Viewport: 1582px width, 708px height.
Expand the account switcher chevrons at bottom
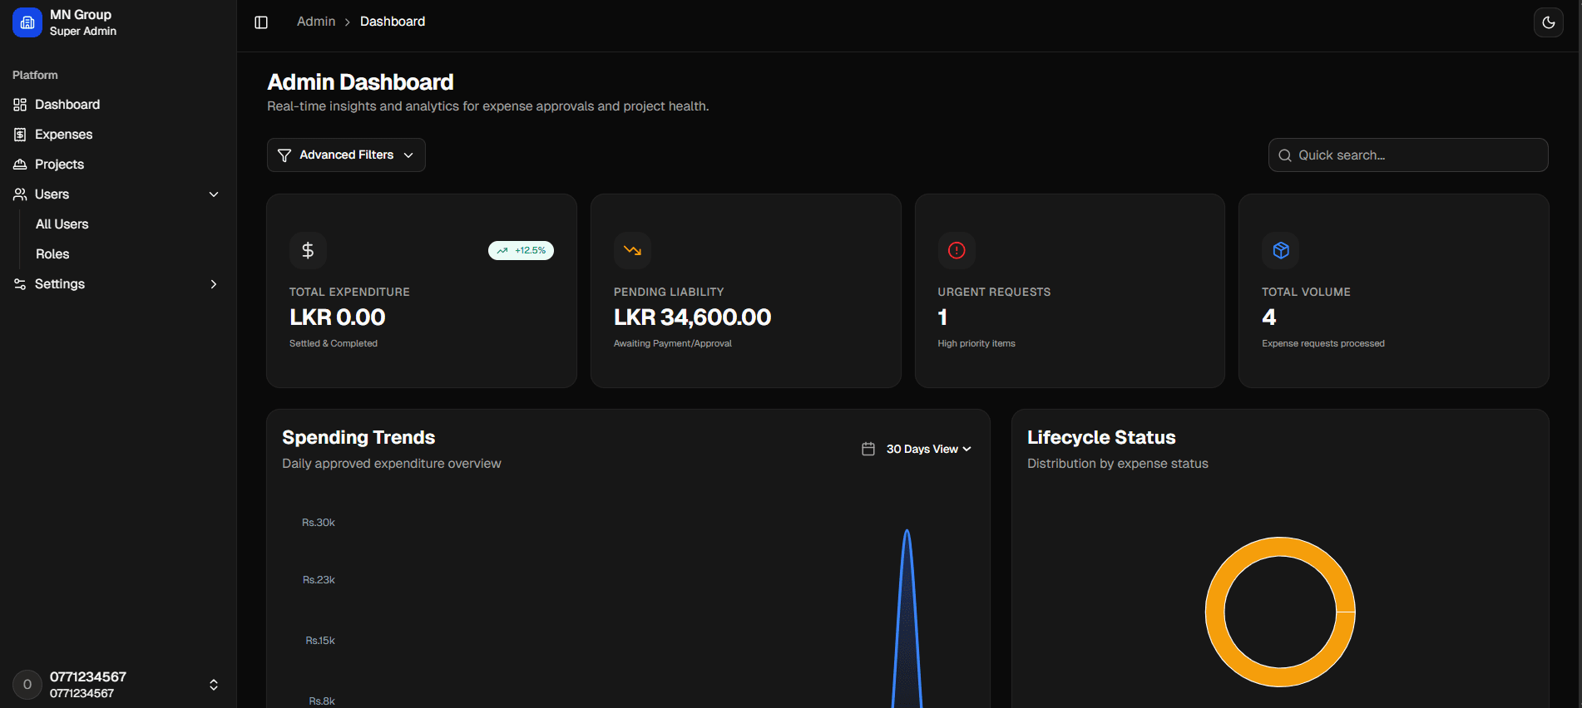214,685
